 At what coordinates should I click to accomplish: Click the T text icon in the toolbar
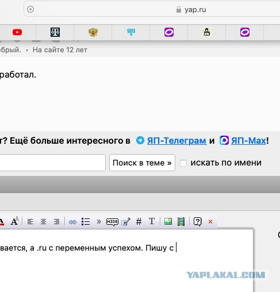tap(152, 221)
